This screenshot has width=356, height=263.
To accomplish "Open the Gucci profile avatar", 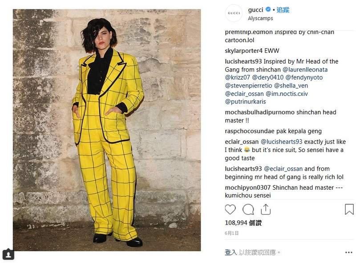I will point(234,13).
